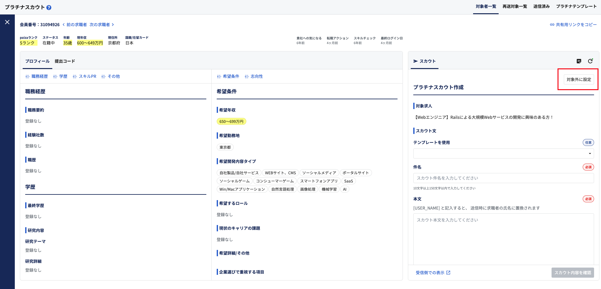This screenshot has height=289, width=601.
Task: Open the 再送対象一覧 tab
Action: pos(515,6)
